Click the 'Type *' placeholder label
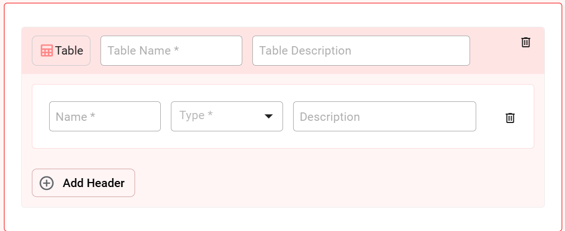 (196, 116)
